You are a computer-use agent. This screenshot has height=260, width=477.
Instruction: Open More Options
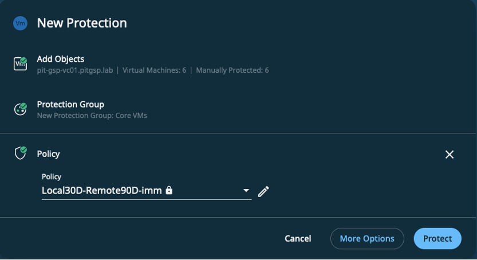(367, 239)
